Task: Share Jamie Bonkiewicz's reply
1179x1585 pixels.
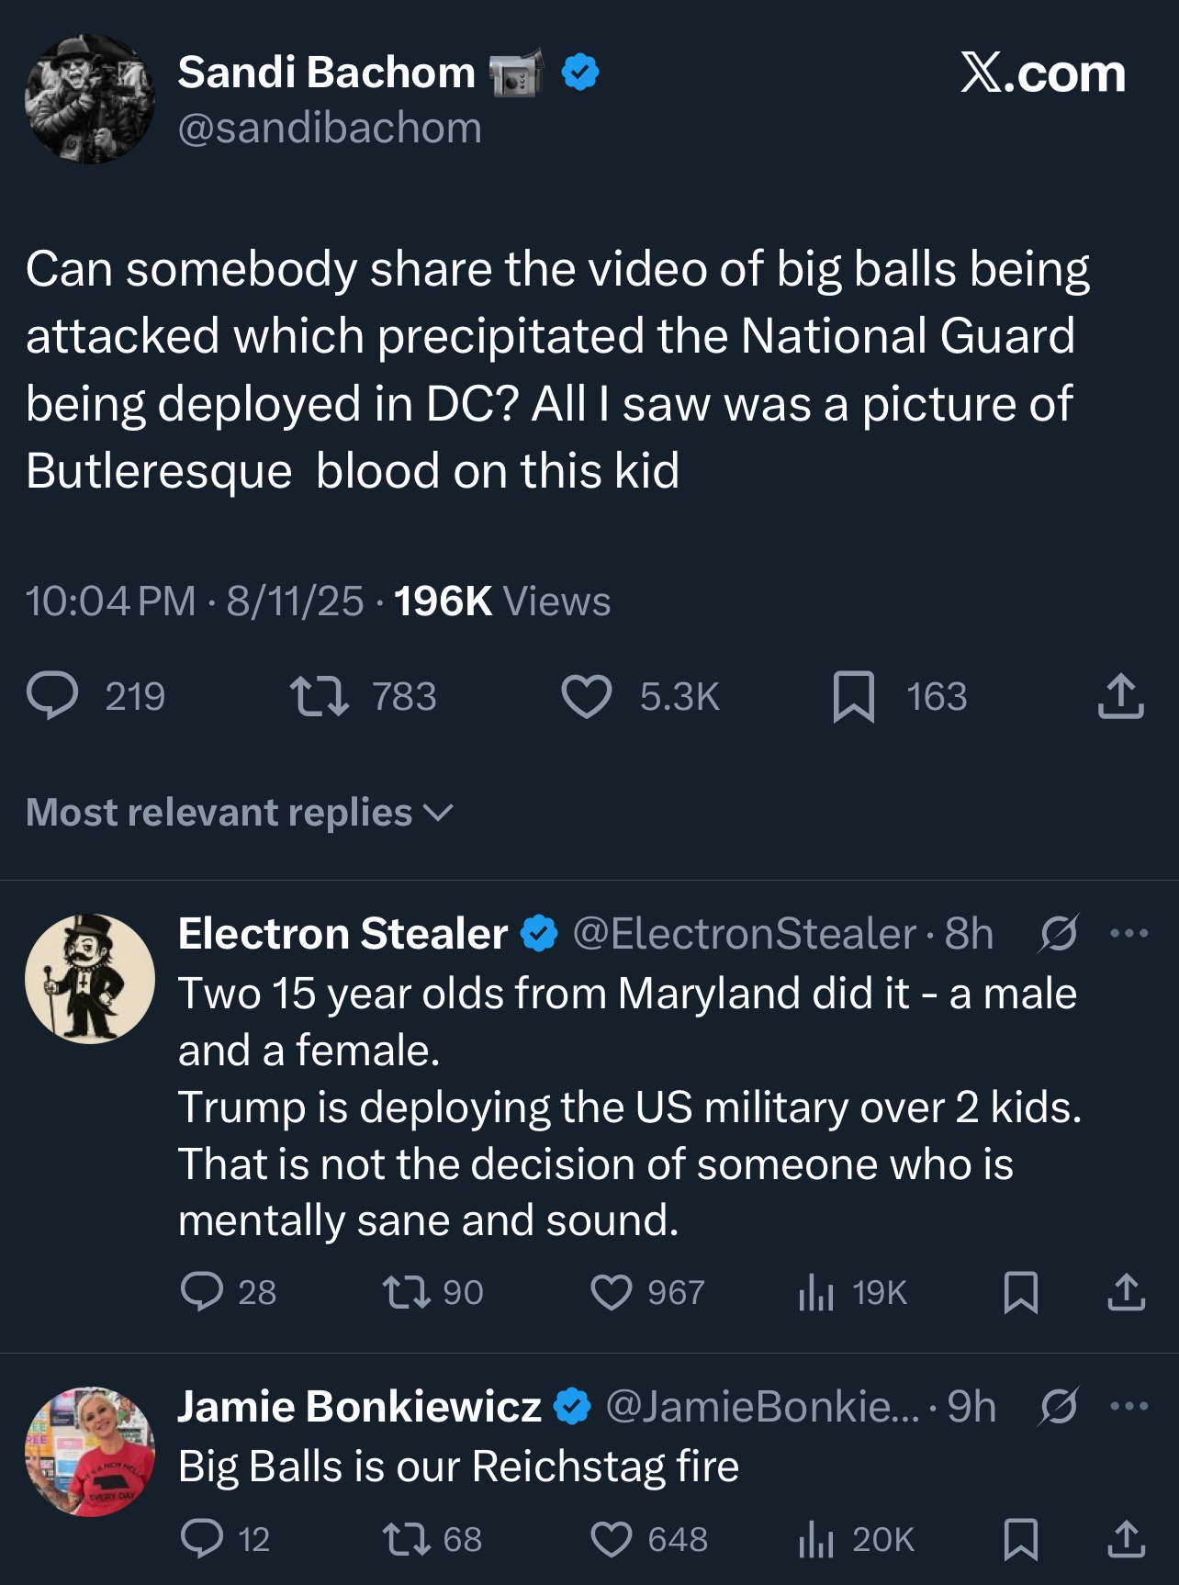Action: coord(1127,1539)
